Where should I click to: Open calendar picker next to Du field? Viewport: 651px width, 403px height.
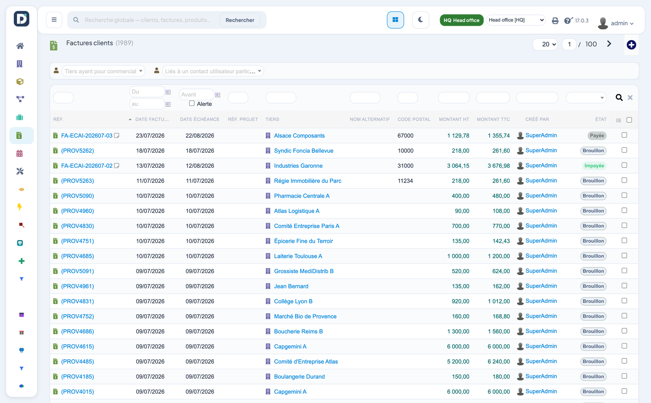pyautogui.click(x=168, y=92)
